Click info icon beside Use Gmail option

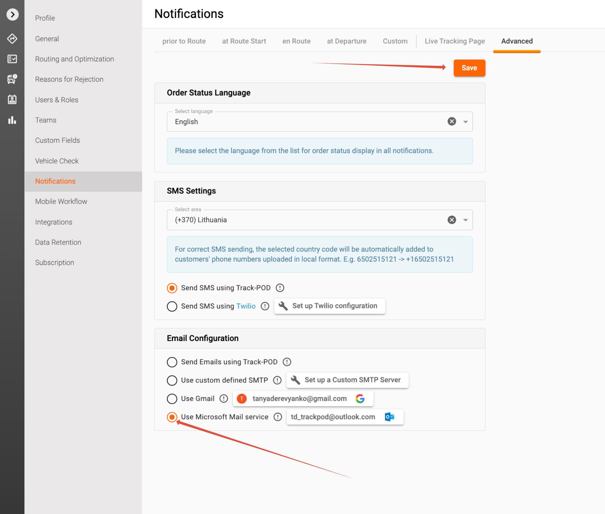[x=224, y=398]
